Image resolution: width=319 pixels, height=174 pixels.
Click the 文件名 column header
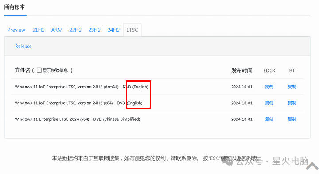(23, 70)
